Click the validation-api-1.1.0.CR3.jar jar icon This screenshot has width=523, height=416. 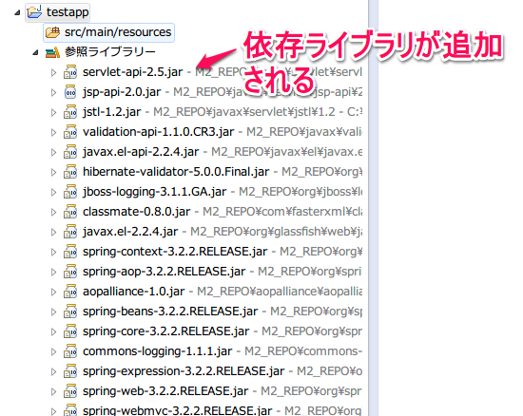click(70, 132)
